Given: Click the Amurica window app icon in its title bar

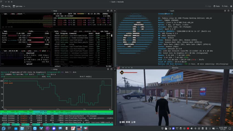Looking at the screenshot, I should [x=118, y=68].
